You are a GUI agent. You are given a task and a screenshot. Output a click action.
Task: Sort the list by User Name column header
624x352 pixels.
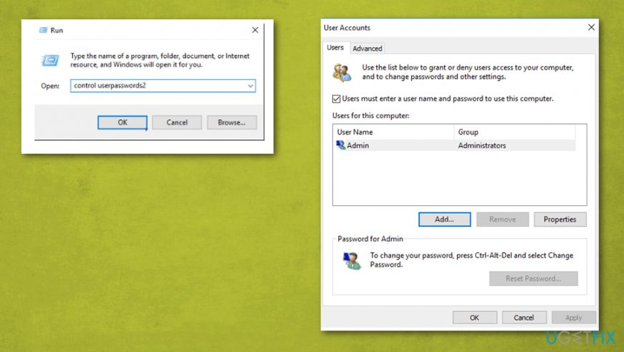393,132
